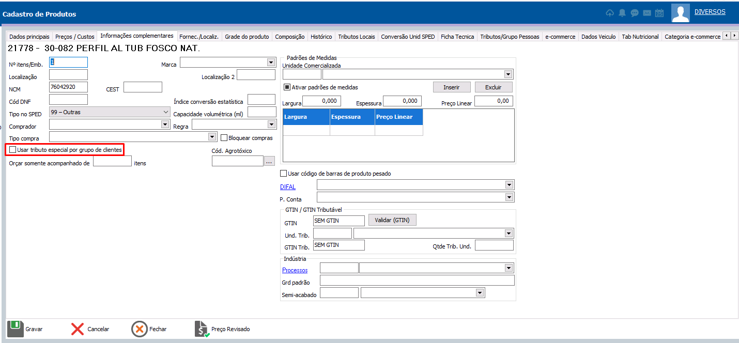Expand the Tipo no SPED combo box
Image resolution: width=739 pixels, height=343 pixels.
click(x=165, y=112)
